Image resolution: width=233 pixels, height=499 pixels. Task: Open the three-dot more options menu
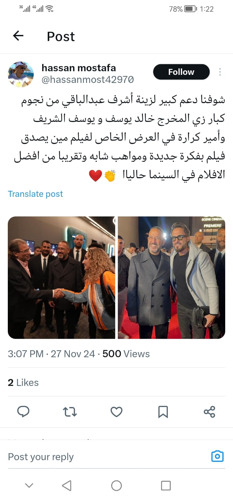[x=220, y=72]
